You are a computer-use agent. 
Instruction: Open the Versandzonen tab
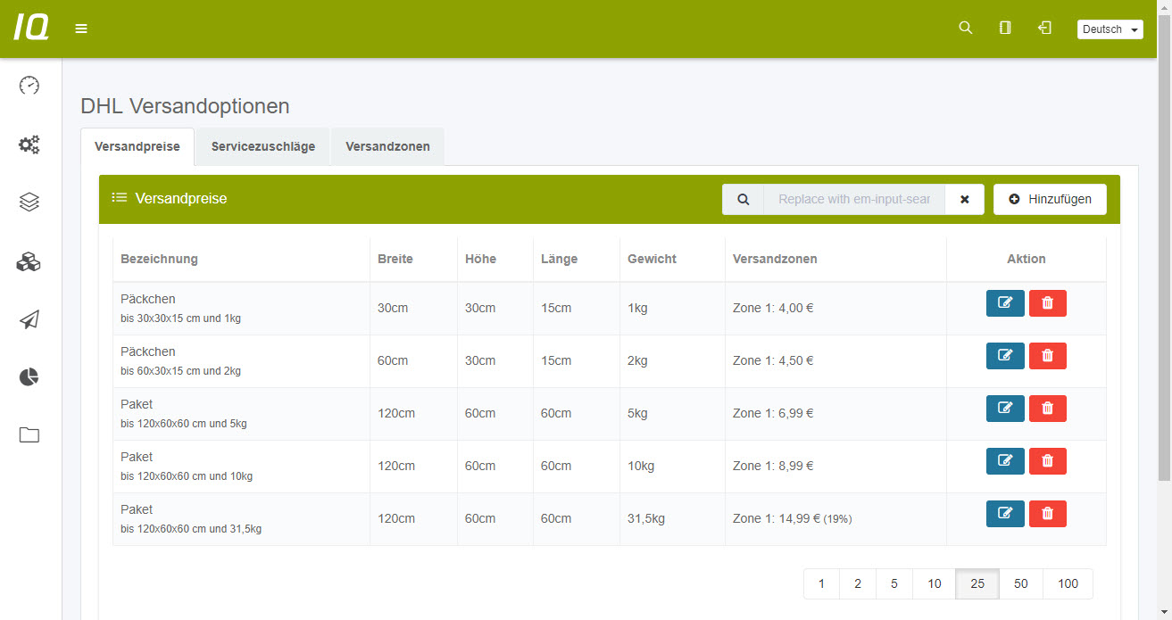[387, 147]
